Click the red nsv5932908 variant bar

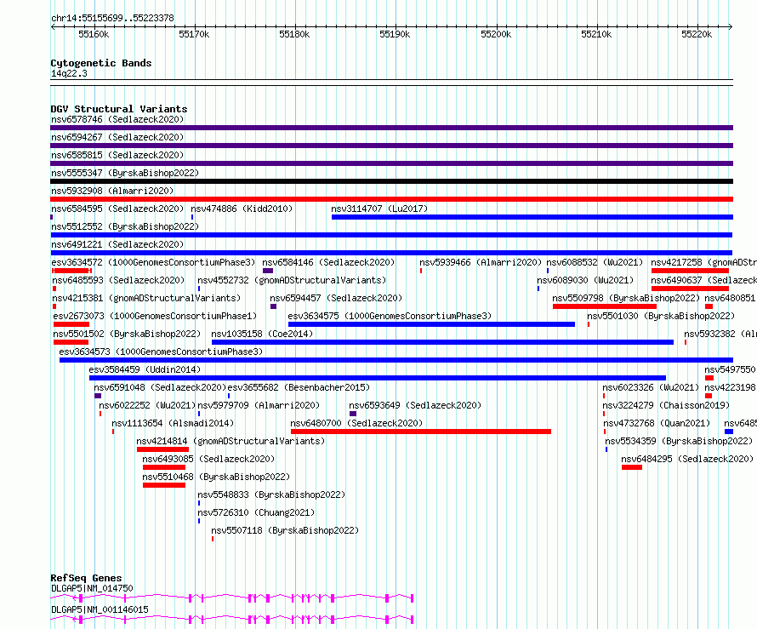(391, 199)
